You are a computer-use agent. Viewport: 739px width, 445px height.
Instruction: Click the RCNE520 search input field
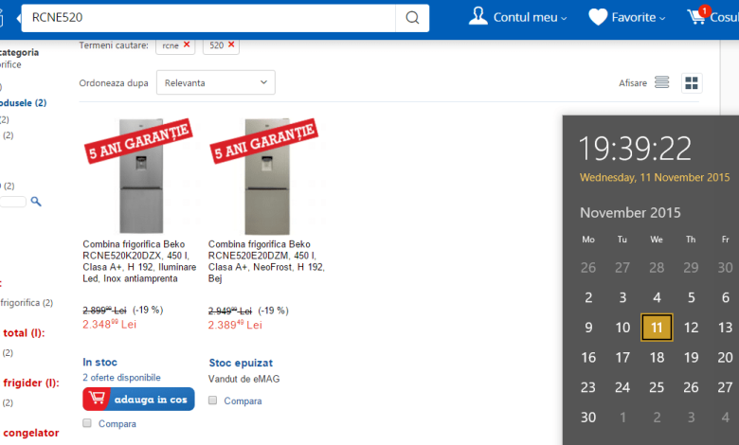coord(208,18)
